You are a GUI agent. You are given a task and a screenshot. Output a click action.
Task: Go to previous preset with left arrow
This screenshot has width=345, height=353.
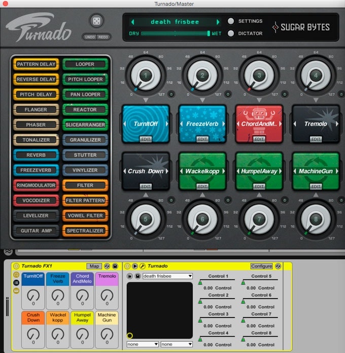(133, 22)
